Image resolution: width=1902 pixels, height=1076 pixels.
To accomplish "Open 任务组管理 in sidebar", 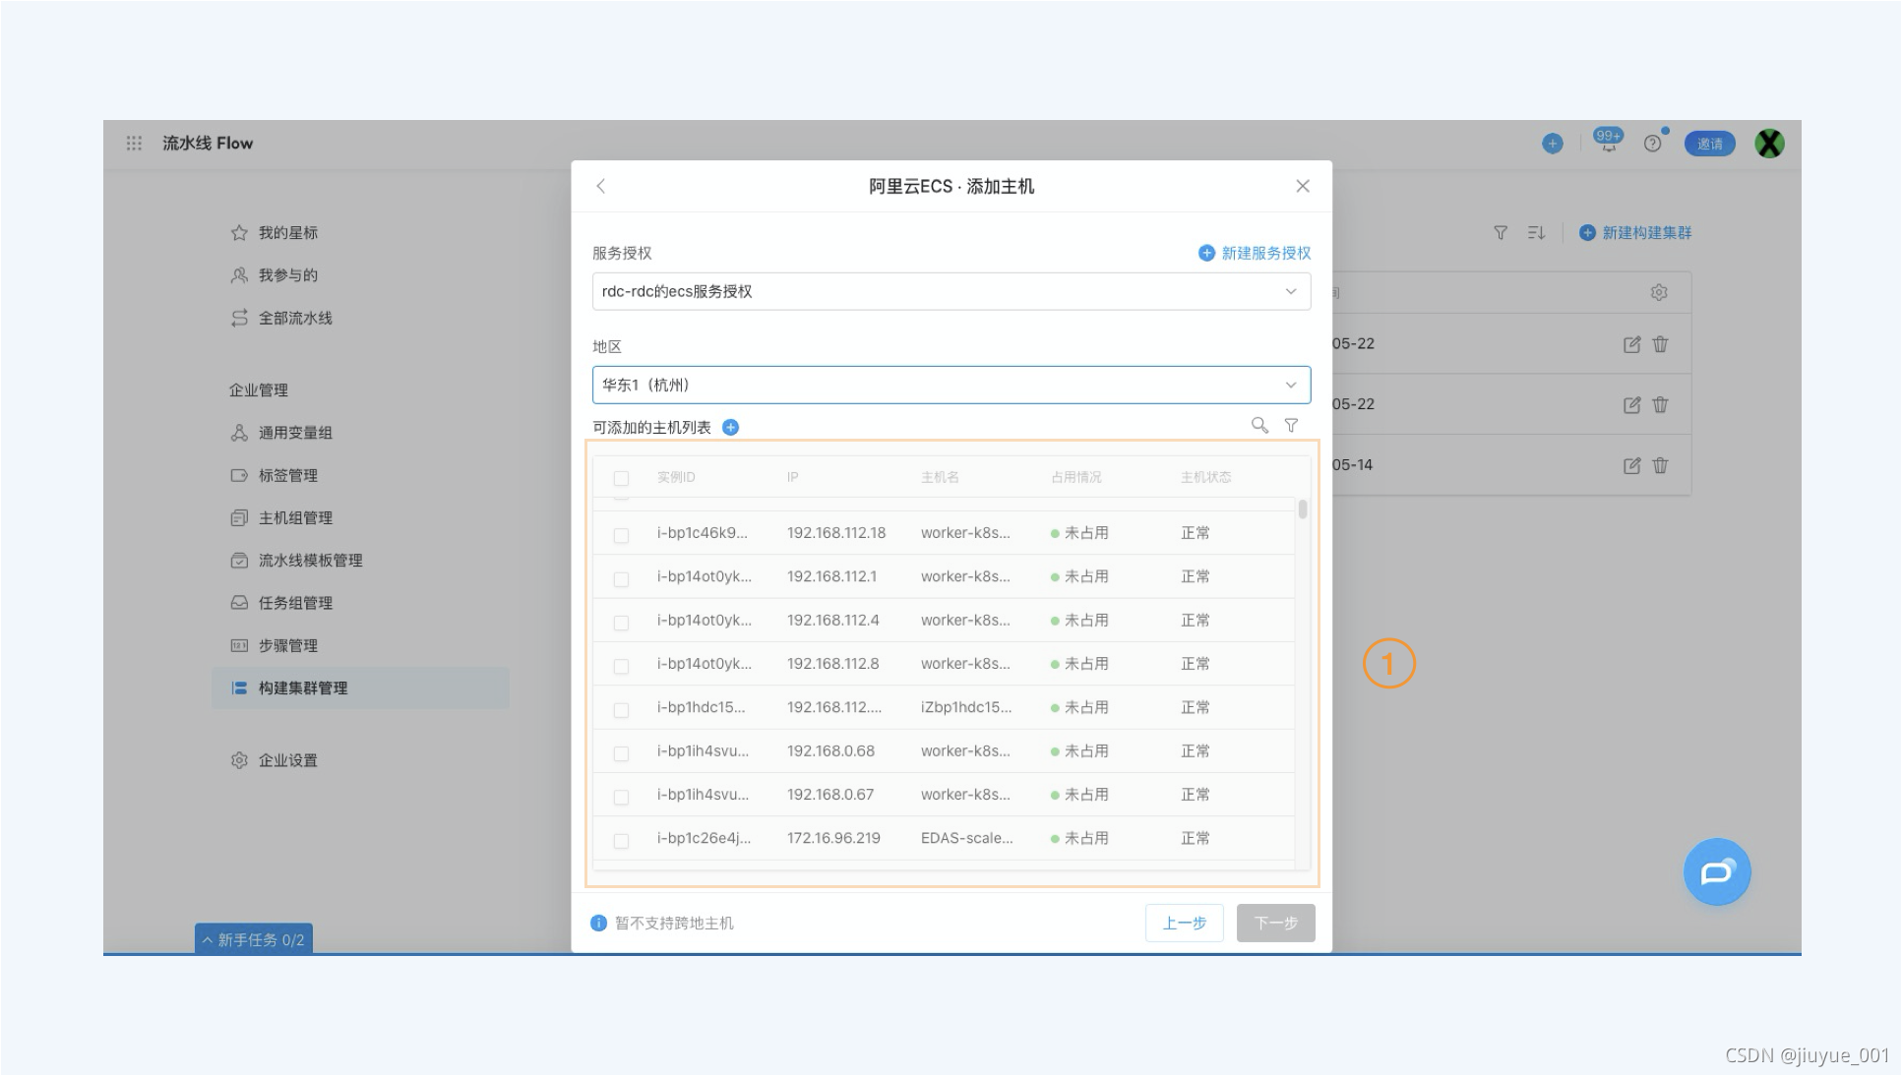I will [x=295, y=603].
